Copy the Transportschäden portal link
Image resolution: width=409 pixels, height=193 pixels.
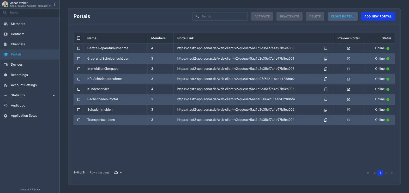tap(326, 120)
